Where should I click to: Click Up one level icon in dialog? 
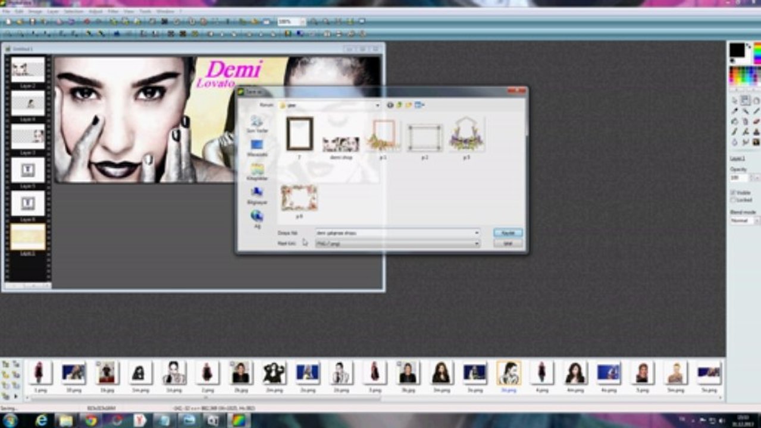pos(399,105)
